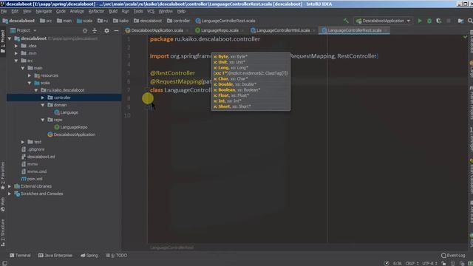Viewport: 473px width, 266px height.
Task: Open Search Everywhere magnifier icon
Action: tap(470, 21)
